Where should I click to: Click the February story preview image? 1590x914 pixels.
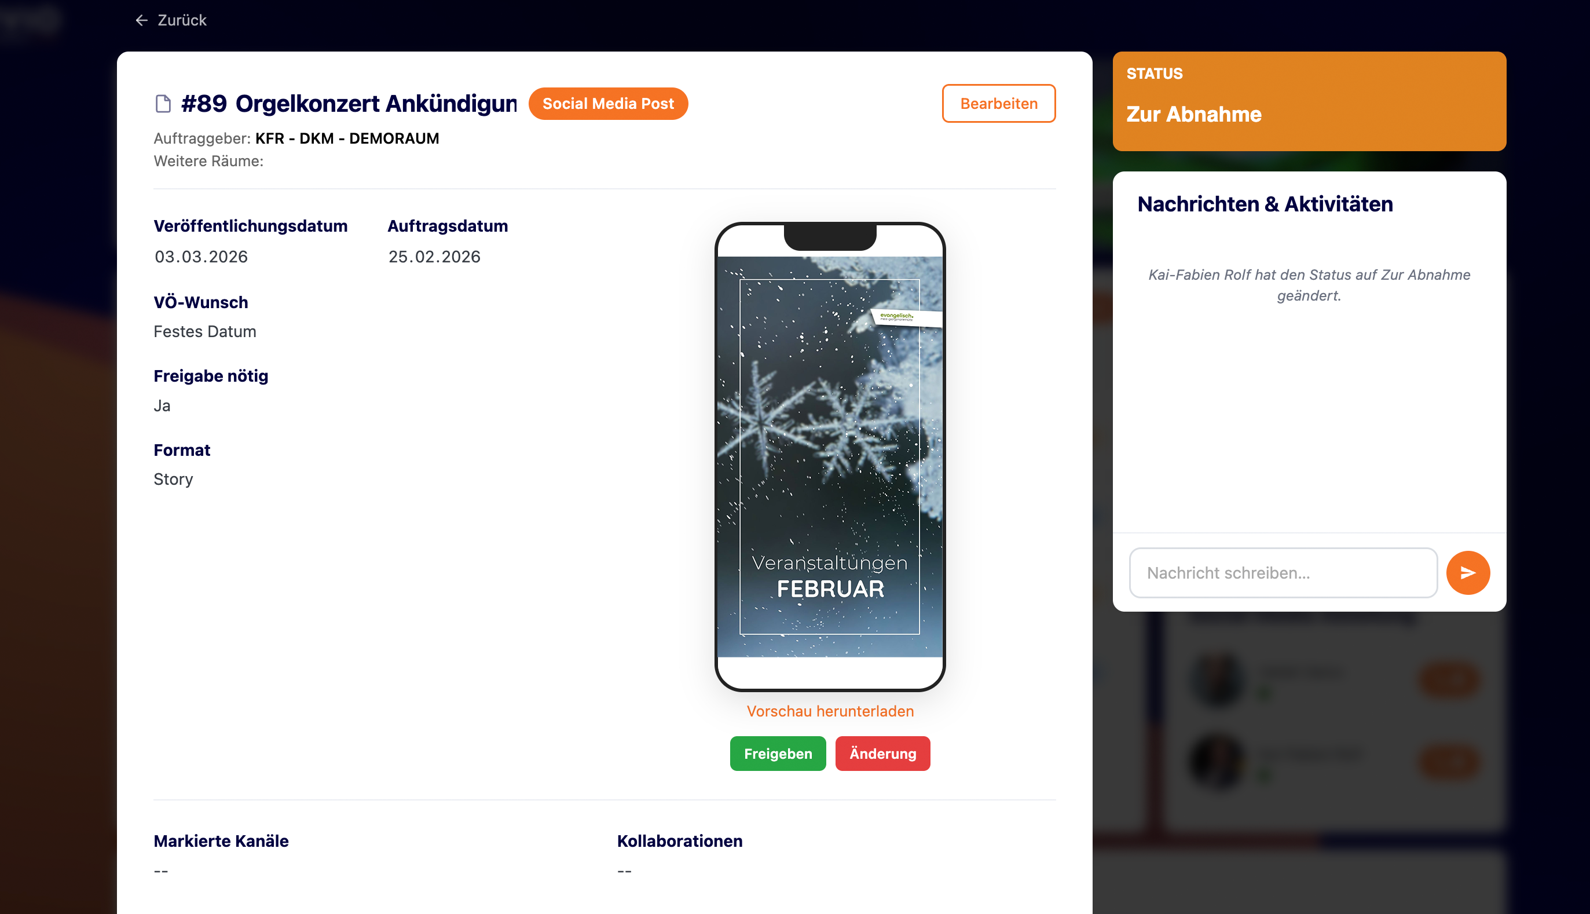[x=830, y=456]
